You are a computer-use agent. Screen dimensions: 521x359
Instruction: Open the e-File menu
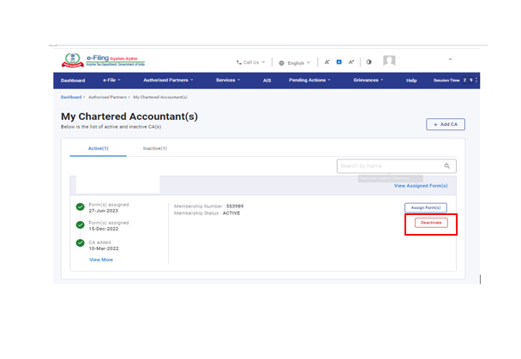(111, 81)
